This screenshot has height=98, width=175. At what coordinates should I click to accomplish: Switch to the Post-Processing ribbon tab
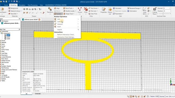[33, 5]
